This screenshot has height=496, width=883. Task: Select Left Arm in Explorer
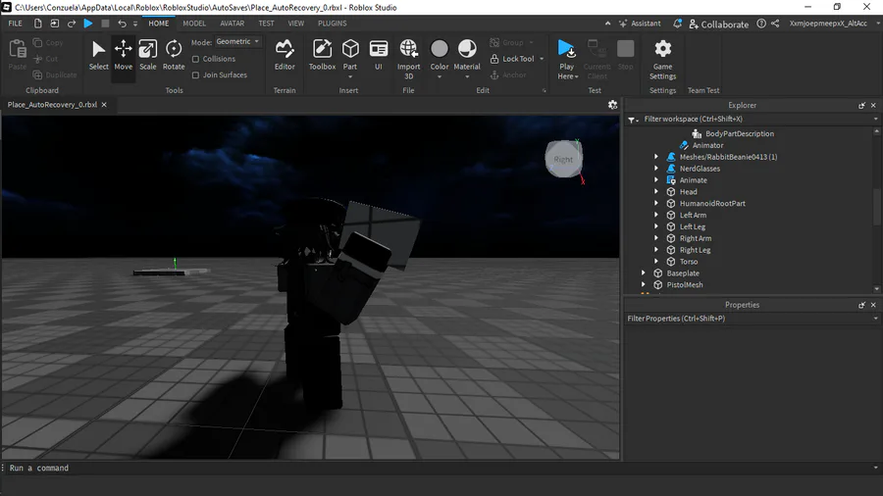(693, 216)
